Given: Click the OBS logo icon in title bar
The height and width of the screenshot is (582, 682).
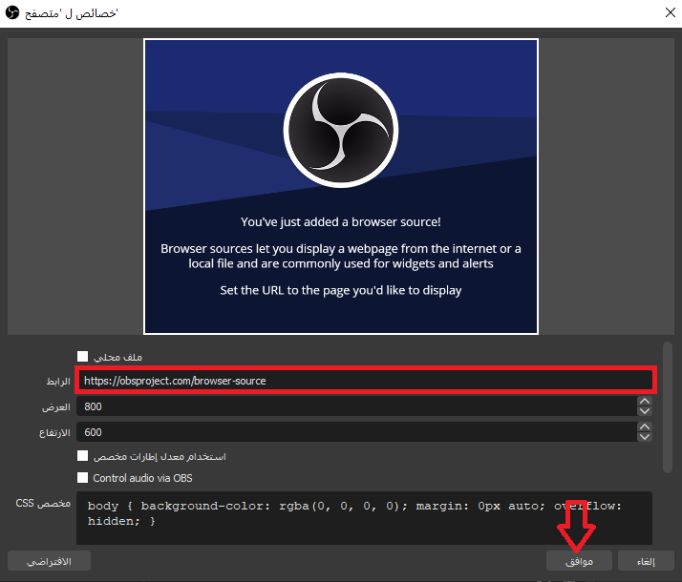Looking at the screenshot, I should pyautogui.click(x=12, y=12).
